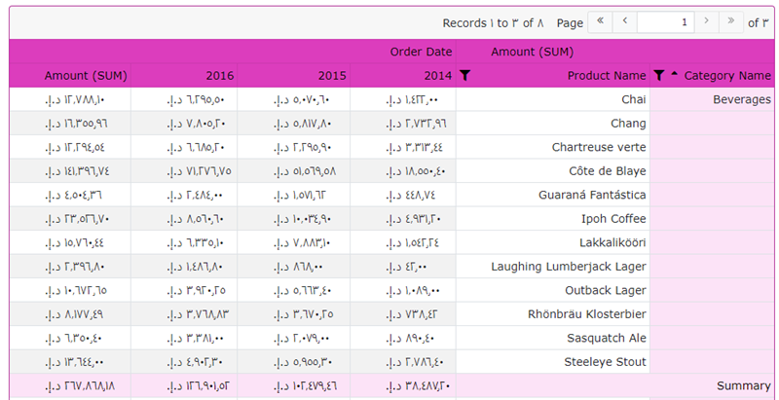Open the Category Name filter funnel
Image resolution: width=779 pixels, height=400 pixels.
pyautogui.click(x=659, y=76)
